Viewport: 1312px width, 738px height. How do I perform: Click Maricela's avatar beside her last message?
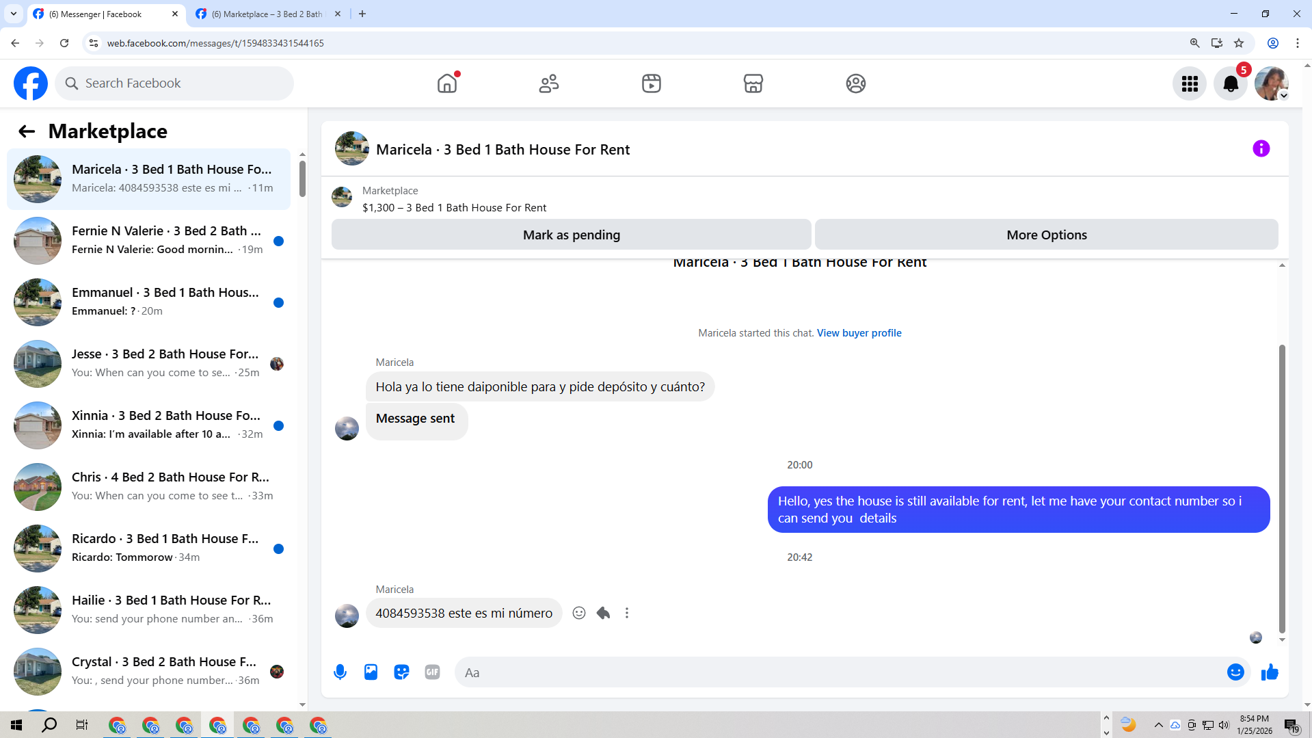(x=347, y=616)
